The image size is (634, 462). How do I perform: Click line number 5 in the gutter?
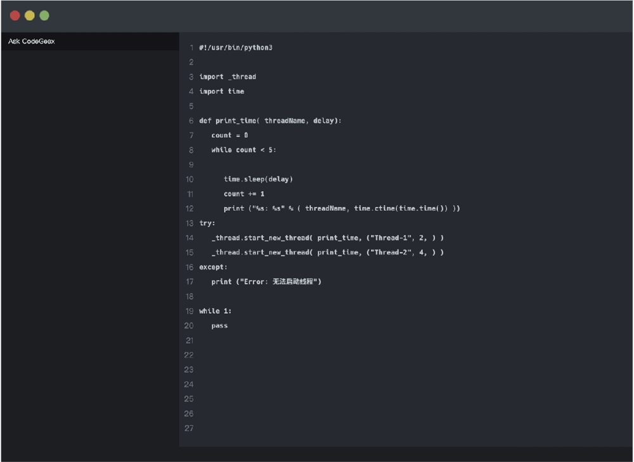pos(191,106)
